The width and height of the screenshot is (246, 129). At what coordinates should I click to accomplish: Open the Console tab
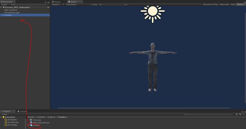click(22, 111)
